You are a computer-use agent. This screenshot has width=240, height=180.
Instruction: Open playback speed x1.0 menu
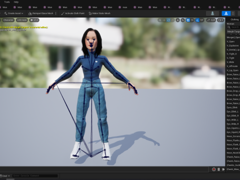(34, 20)
